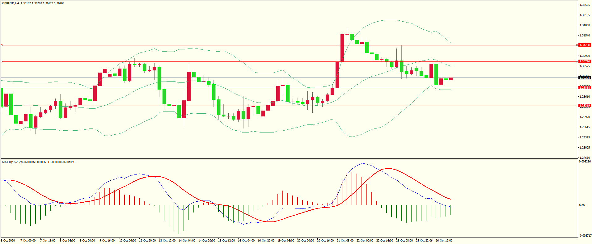Viewport: 592px width, 244px height.
Task: Click the 1.28645 price scale value
Action: coord(585,127)
